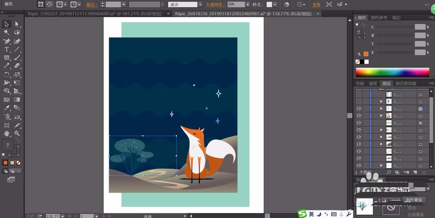This screenshot has width=435, height=218.
Task: Select the Eraser tool
Action: point(17,66)
